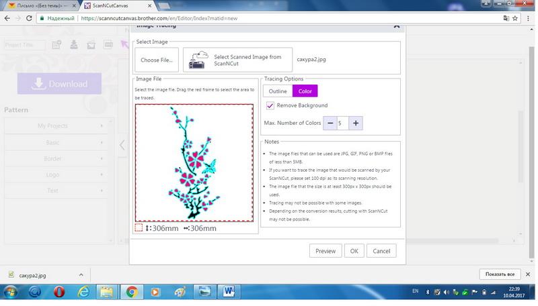Click the image tracing toolbar icon
538x306 pixels.
[91, 45]
